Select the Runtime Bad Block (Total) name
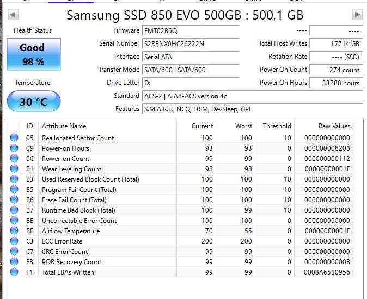The image size is (367, 299). coord(78,210)
